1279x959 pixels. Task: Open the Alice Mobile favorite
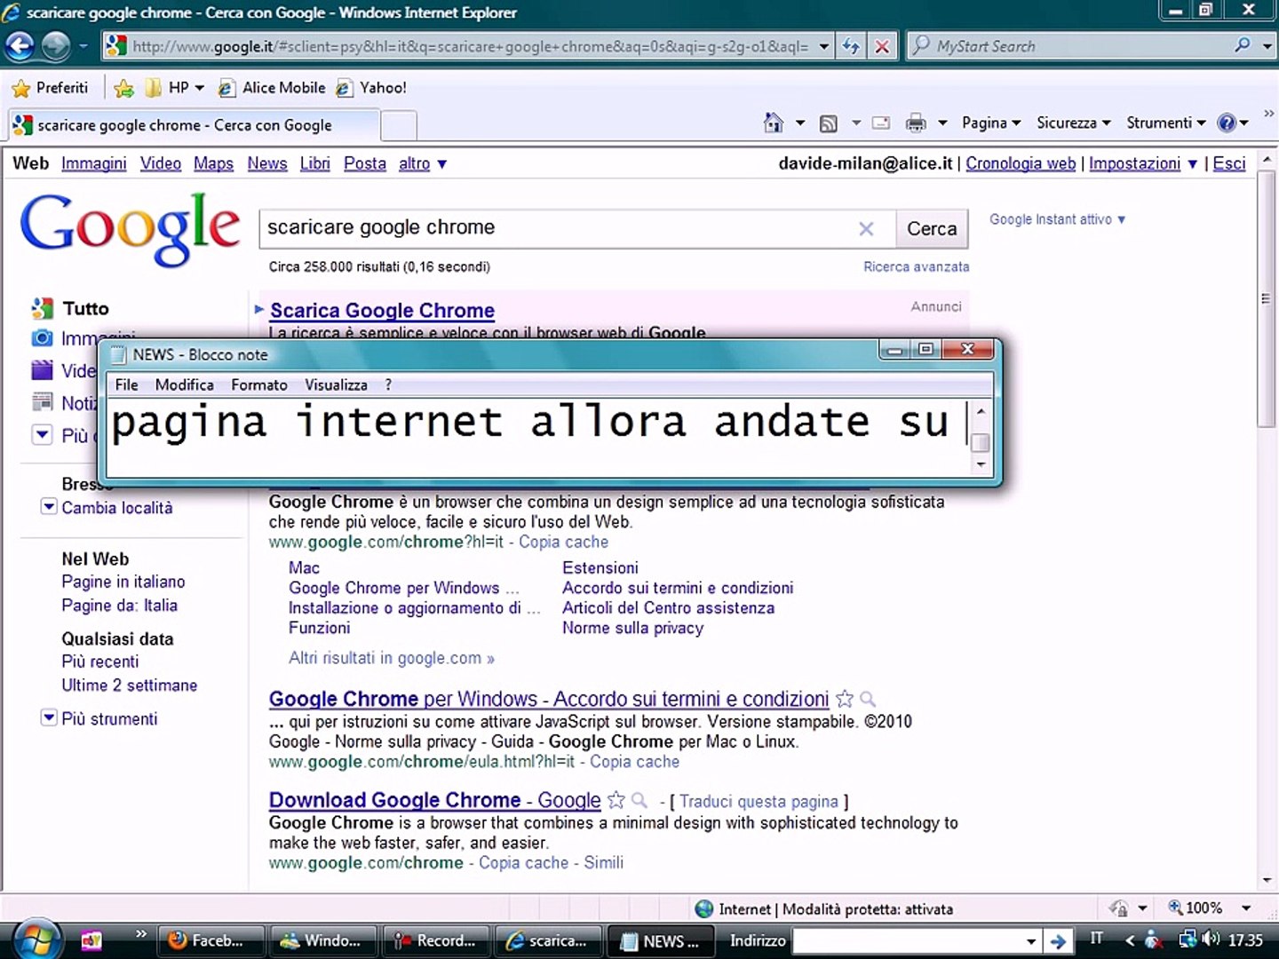coord(272,88)
